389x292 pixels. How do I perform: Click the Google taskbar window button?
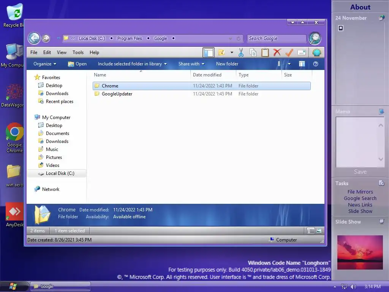click(60, 286)
